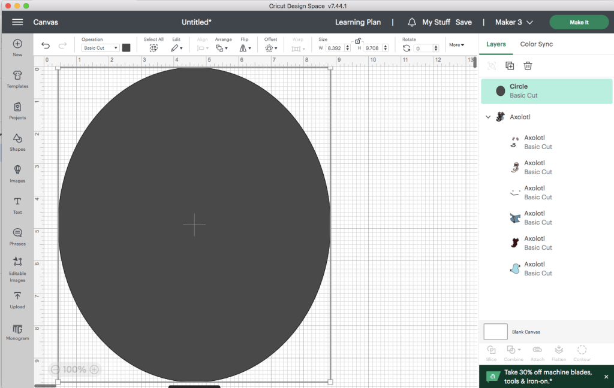Delete the selected layer with trash icon
This screenshot has width=614, height=388.
528,66
